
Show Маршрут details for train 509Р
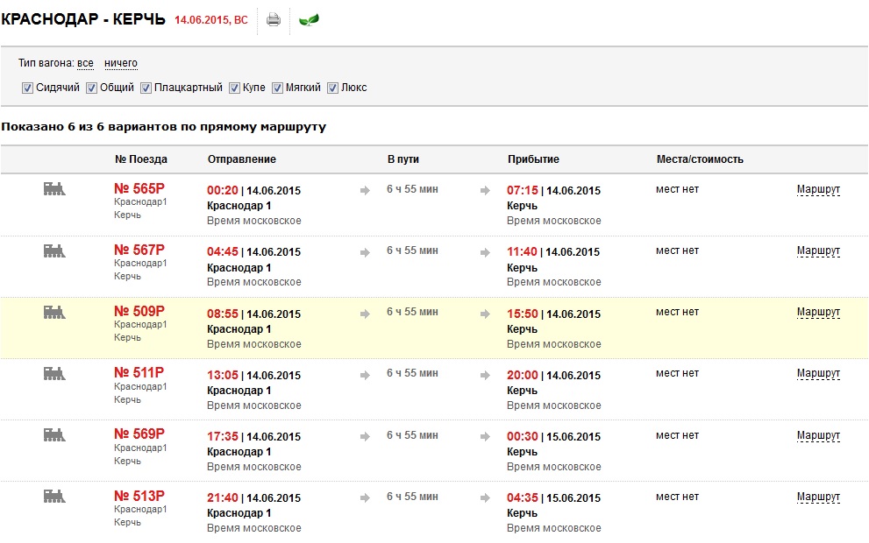click(818, 312)
